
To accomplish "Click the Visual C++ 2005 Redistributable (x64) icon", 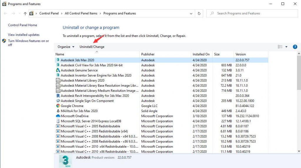I will coord(58,131).
